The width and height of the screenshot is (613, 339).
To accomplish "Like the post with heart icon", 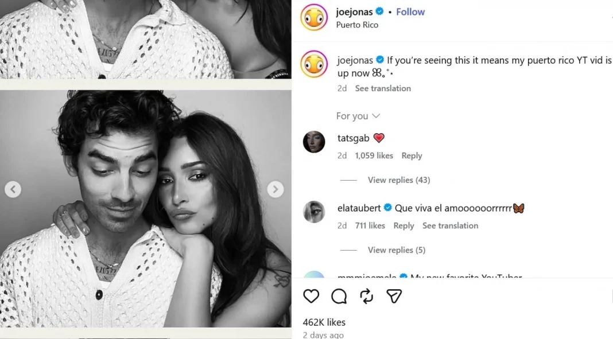I will [x=311, y=296].
